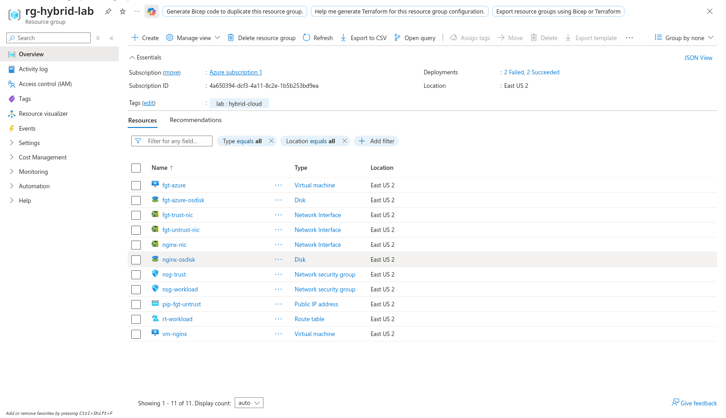The height and width of the screenshot is (418, 726).
Task: Click the sidebar Search field
Action: [x=49, y=38]
